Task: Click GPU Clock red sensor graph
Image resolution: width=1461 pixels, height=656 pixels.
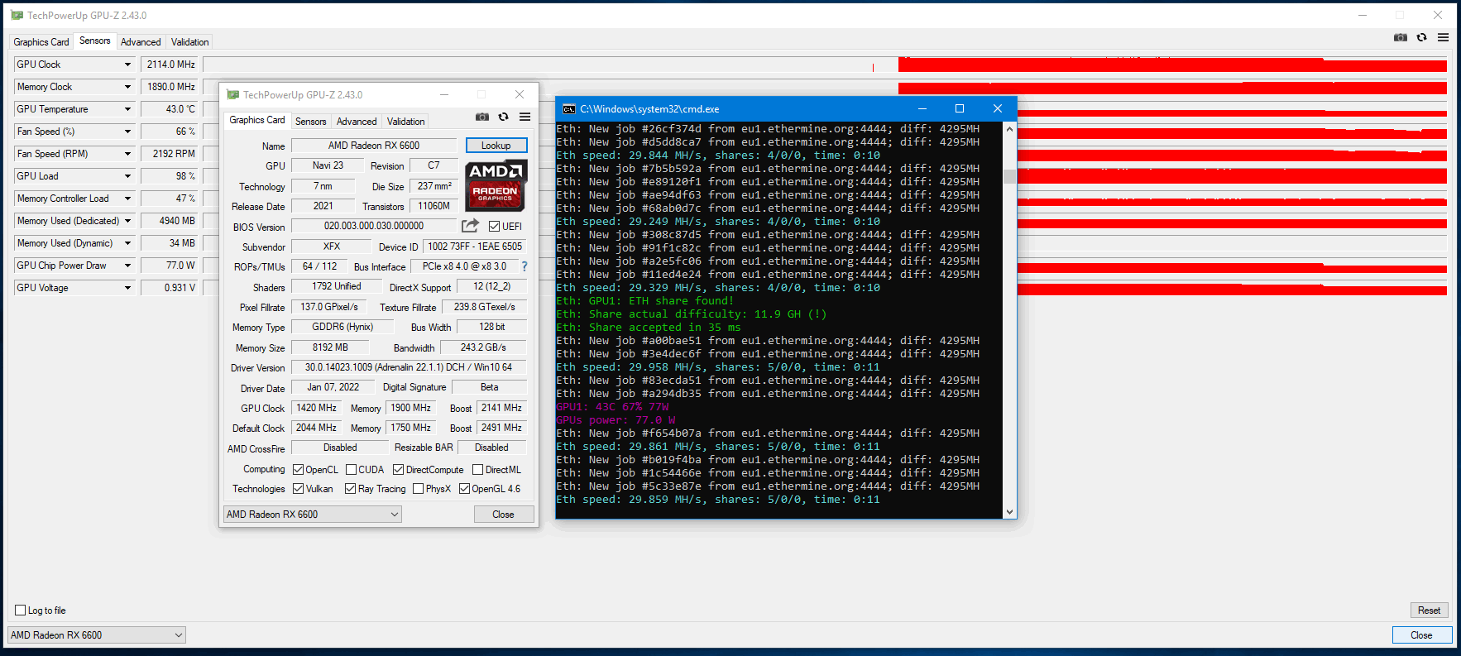Action: coord(1172,65)
